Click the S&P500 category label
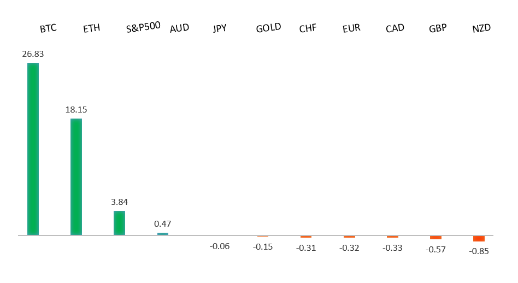 tap(143, 27)
